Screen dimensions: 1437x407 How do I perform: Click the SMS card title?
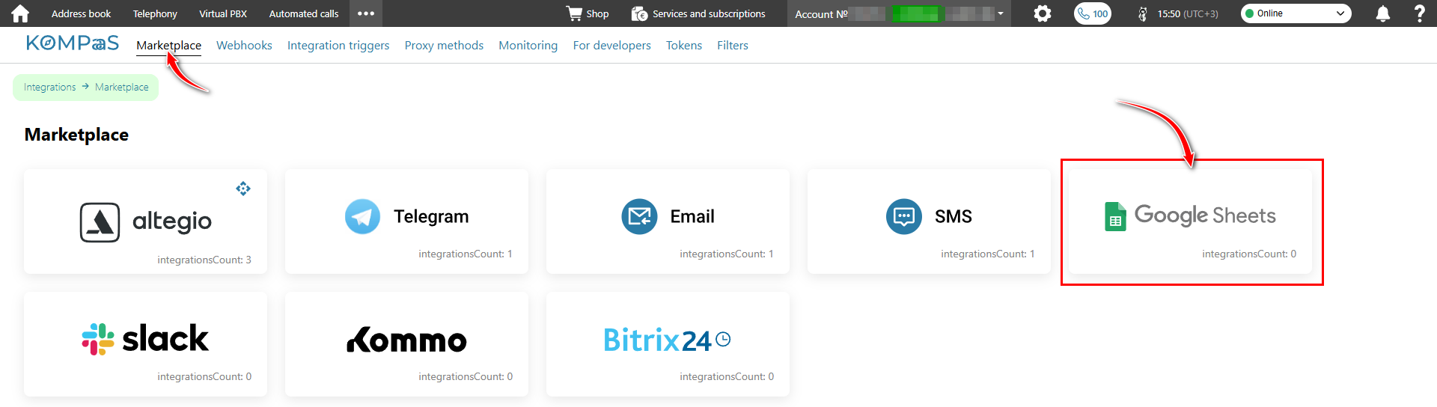coord(954,216)
